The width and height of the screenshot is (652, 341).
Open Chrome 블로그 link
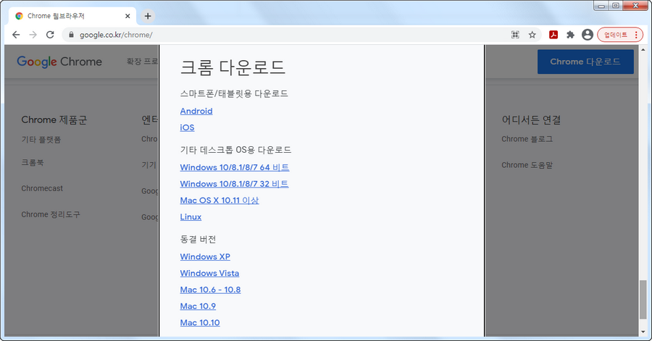click(x=527, y=139)
